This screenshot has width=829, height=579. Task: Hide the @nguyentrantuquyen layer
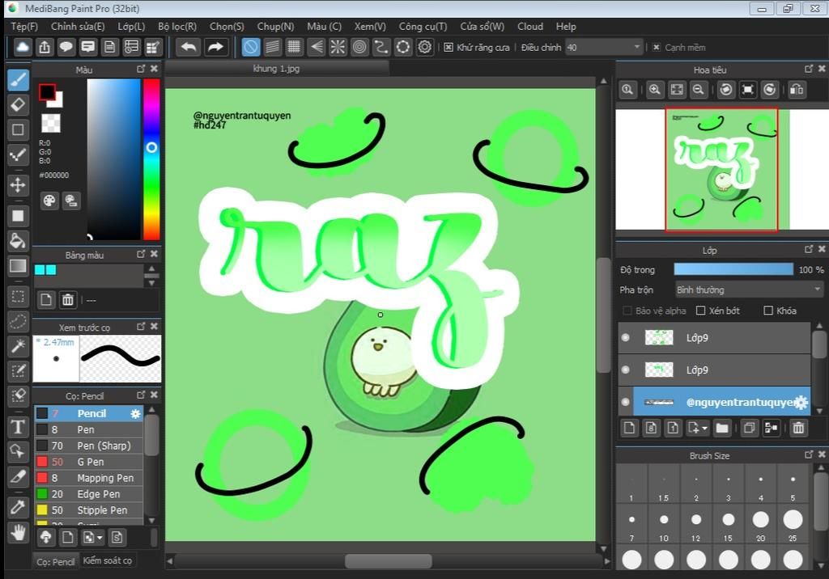click(x=626, y=402)
